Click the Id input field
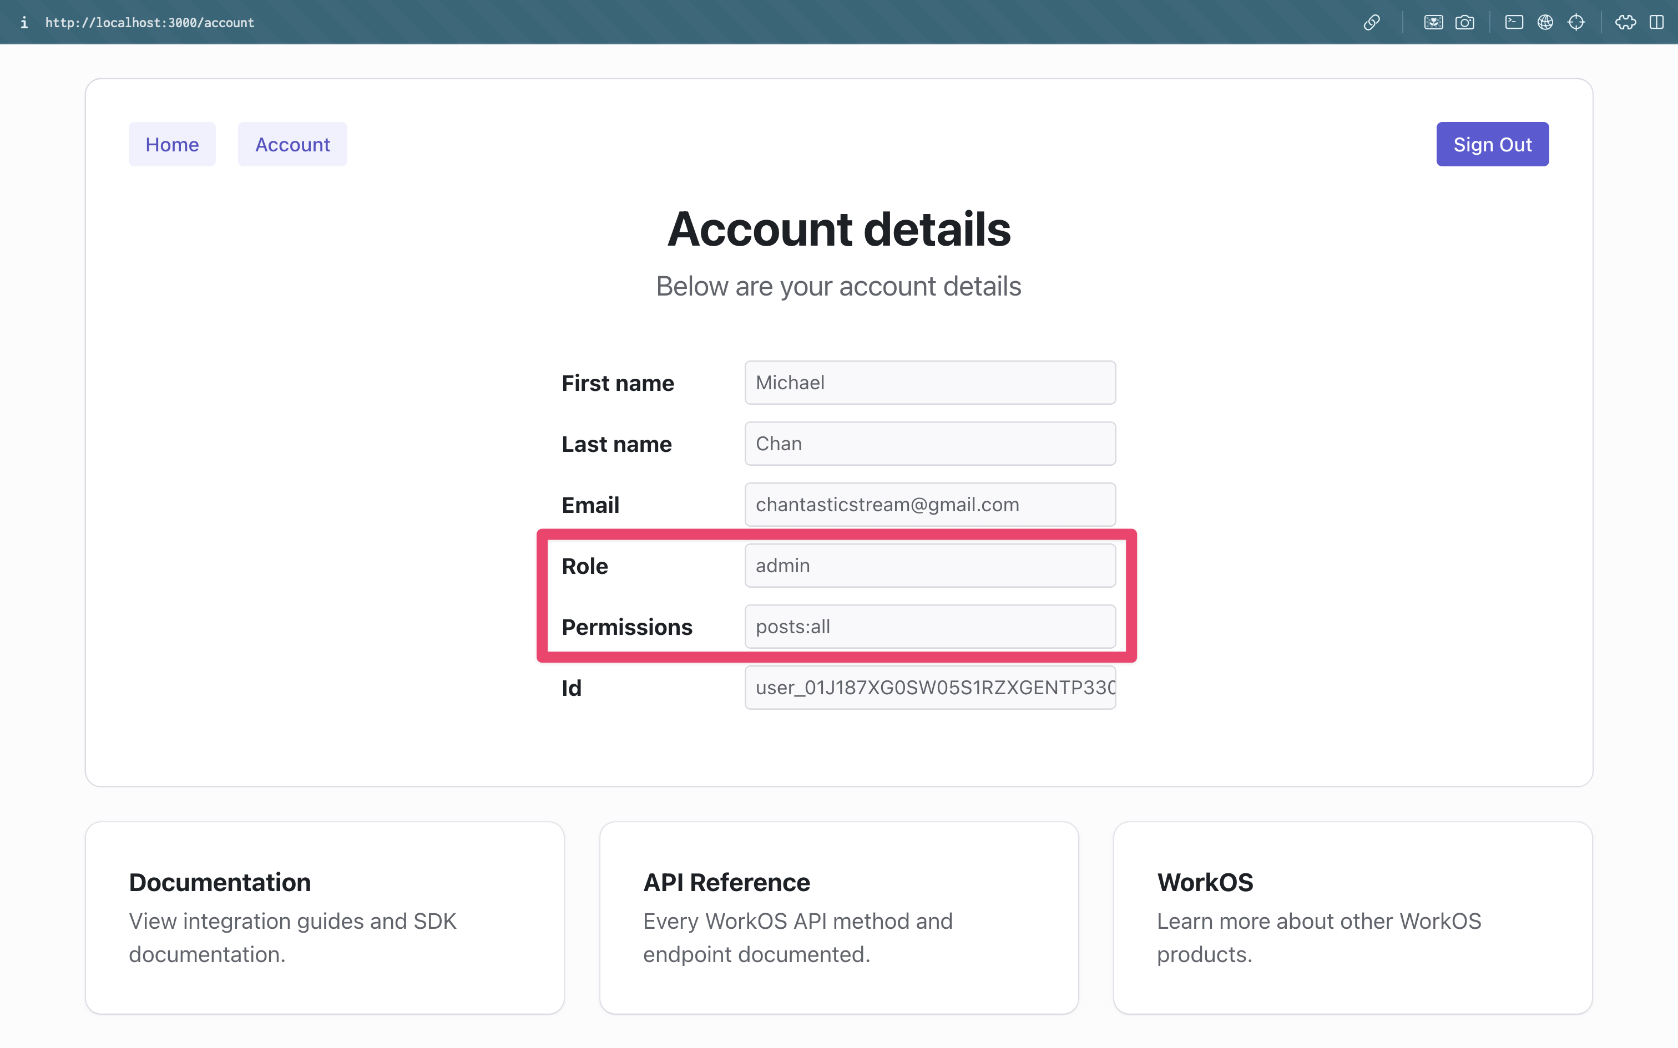Viewport: 1678px width, 1048px height. (929, 687)
